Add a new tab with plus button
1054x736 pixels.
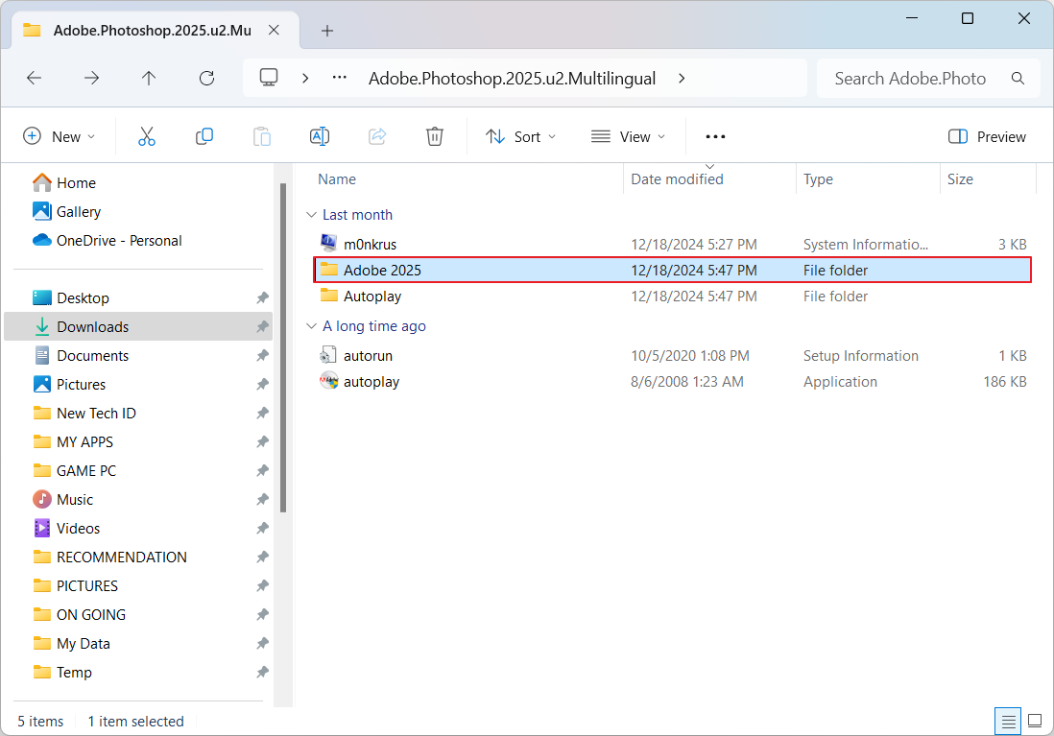[x=327, y=31]
